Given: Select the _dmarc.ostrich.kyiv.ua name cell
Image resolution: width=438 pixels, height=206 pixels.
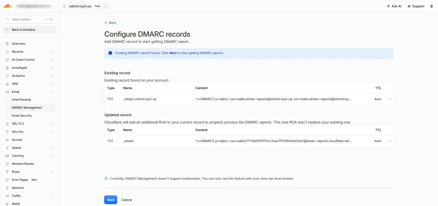Looking at the screenshot, I should [x=140, y=99].
